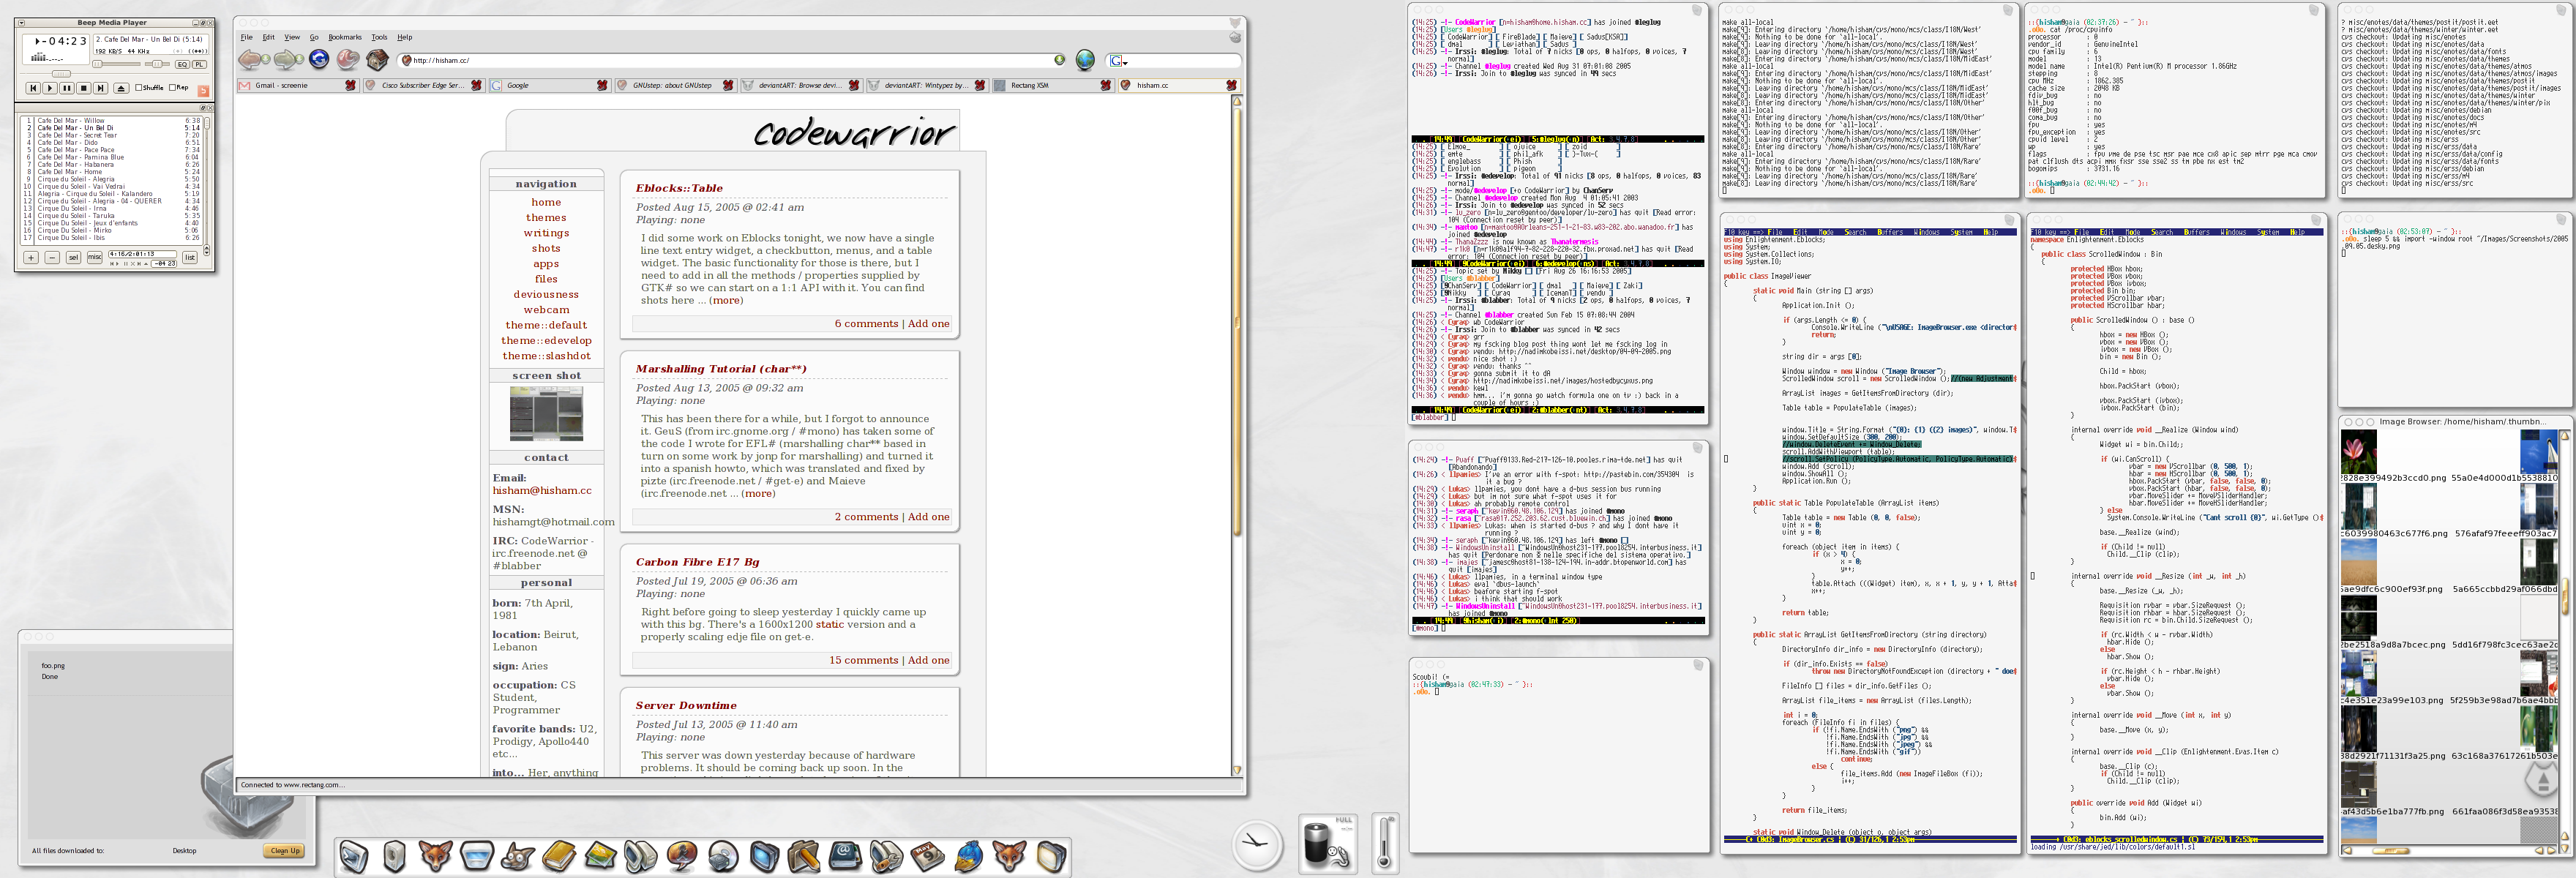Launch the terminal icon in the dock
The width and height of the screenshot is (2576, 878).
coord(355,857)
